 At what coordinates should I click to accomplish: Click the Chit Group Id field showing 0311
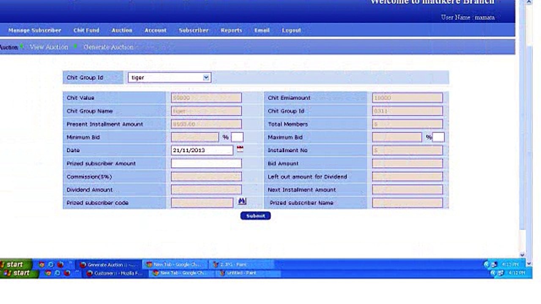click(x=407, y=111)
